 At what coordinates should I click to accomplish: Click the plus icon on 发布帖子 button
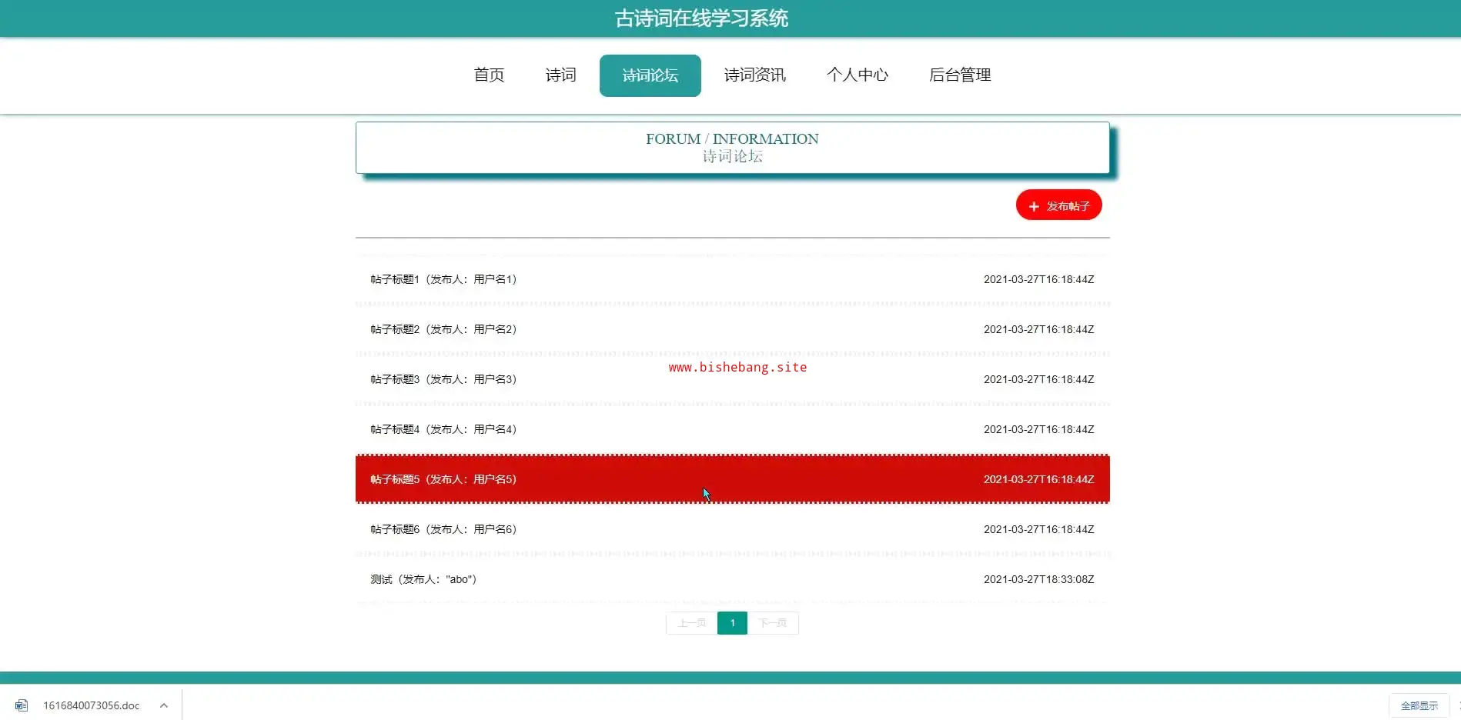[x=1034, y=206]
